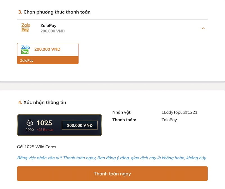Click the section heading Xác nhận thông tin

(42, 103)
